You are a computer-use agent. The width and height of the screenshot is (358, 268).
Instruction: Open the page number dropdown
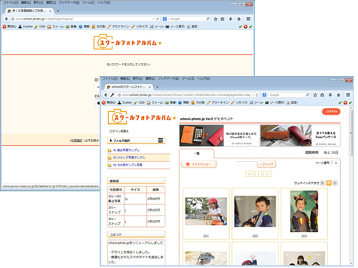pos(334,163)
